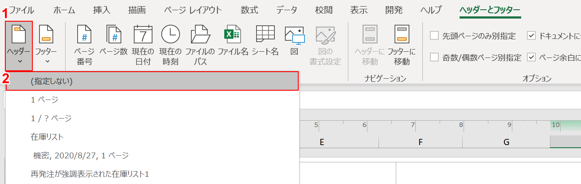Insert ファイル名 (file name) element
Viewport: 581px width, 184px height.
point(233,44)
